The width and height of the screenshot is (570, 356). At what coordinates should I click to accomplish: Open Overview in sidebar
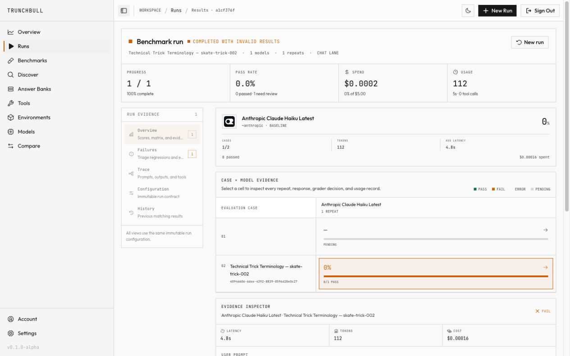pyautogui.click(x=56, y=32)
